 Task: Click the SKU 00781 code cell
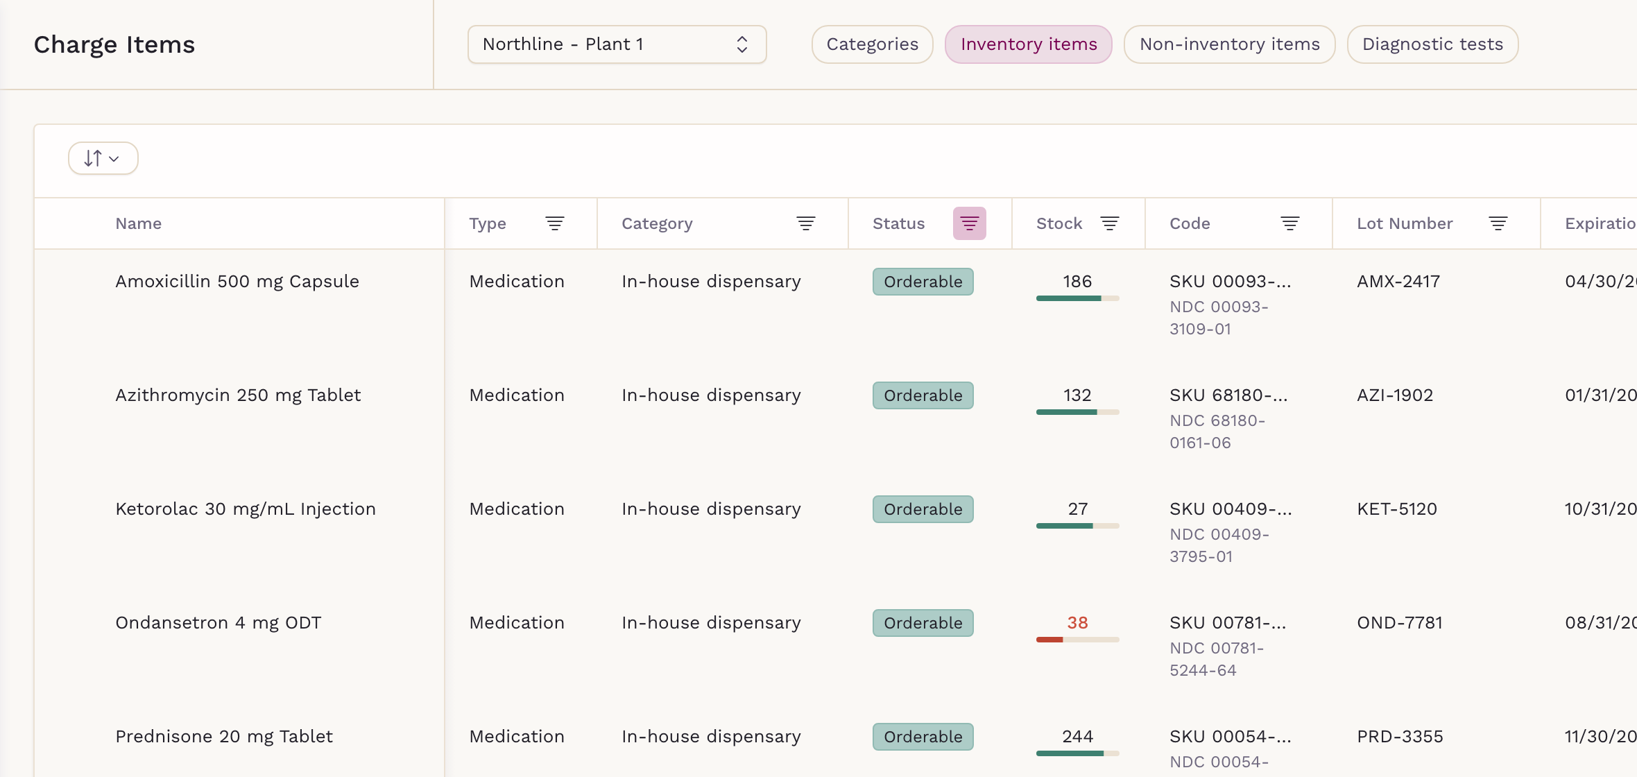(1228, 623)
